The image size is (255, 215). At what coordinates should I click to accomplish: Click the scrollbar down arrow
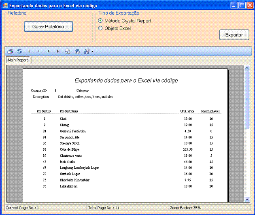[247, 199]
